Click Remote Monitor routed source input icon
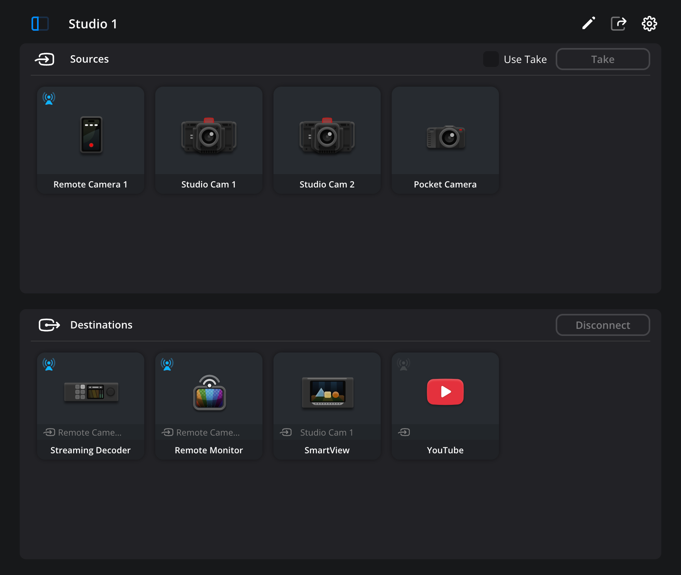681x575 pixels. [x=167, y=432]
